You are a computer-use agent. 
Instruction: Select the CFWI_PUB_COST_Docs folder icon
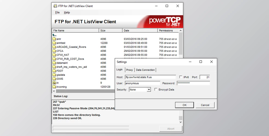point(54,59)
